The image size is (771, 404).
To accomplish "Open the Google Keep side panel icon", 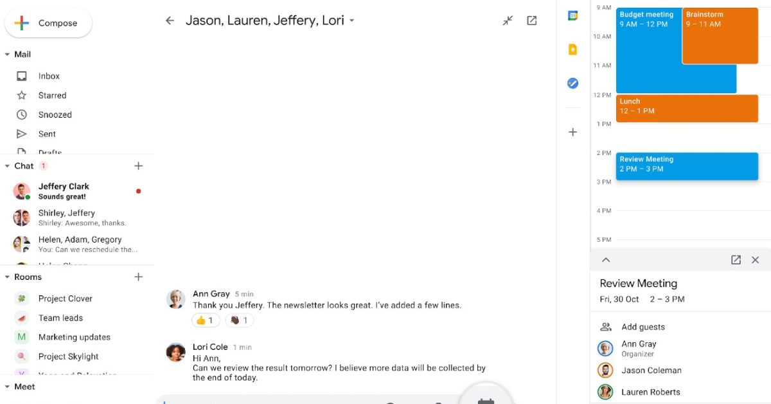I will pos(573,50).
